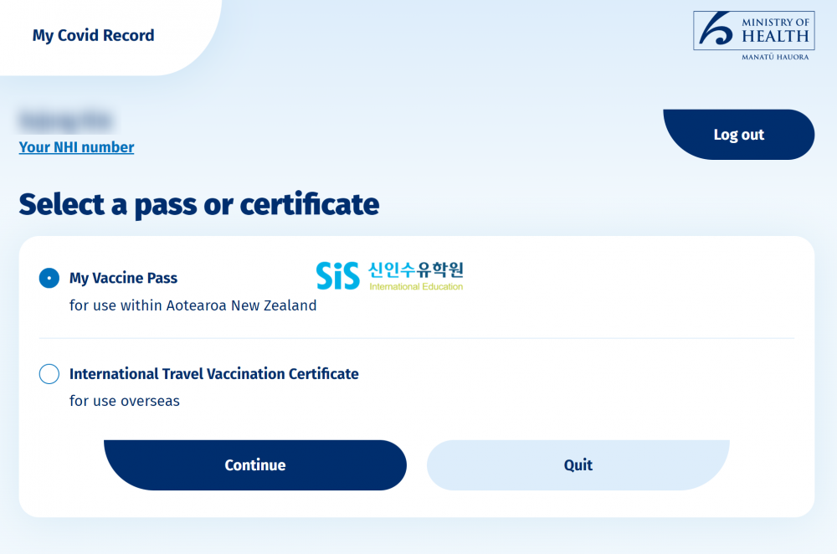Screen dimensions: 837x554
Task: Click the Quit button
Action: pyautogui.click(x=578, y=464)
